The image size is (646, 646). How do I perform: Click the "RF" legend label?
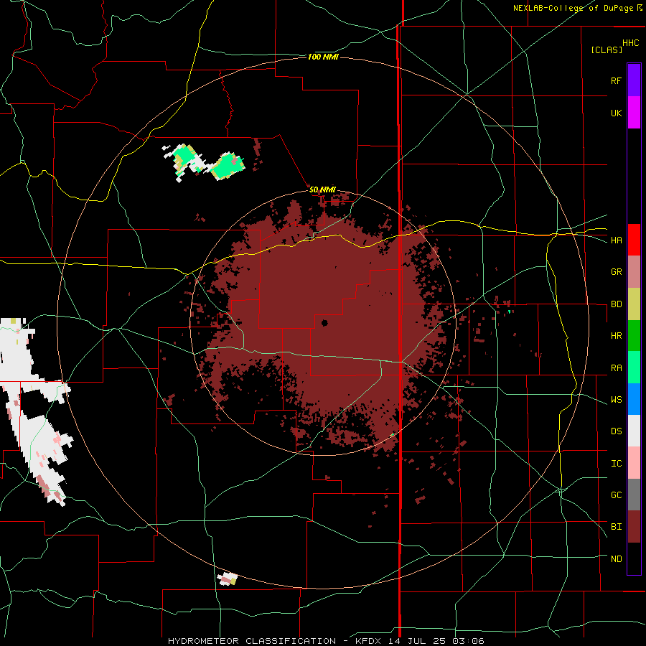coord(616,80)
